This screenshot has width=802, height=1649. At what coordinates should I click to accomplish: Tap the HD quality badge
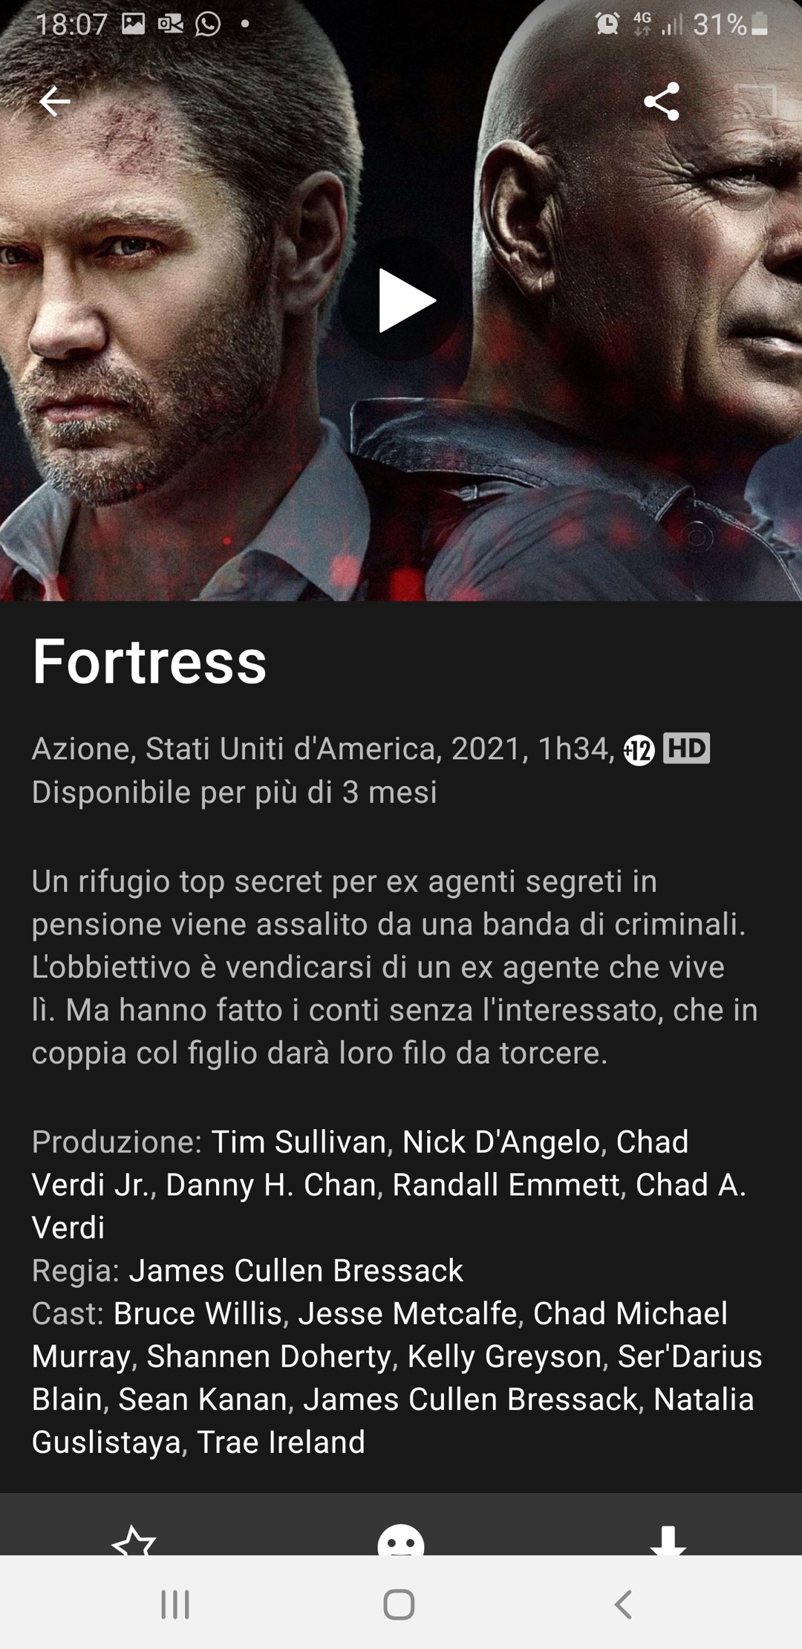coord(686,748)
